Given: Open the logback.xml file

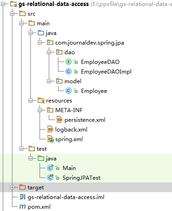Looking at the screenshot, I should [x=71, y=130].
